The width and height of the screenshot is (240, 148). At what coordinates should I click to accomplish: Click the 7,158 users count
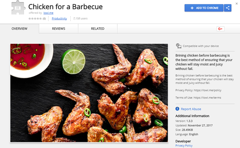click(x=80, y=18)
